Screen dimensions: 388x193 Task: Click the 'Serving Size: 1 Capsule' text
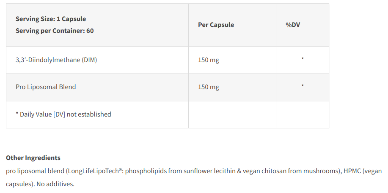51,19
